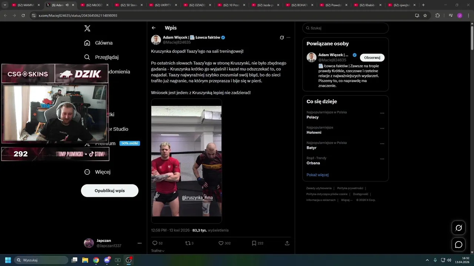Screen dimensions: 474x266
Task: Open the floating messages chat button
Action: pyautogui.click(x=458, y=245)
